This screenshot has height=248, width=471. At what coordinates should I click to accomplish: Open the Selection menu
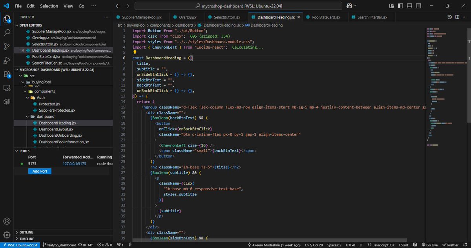(x=49, y=6)
